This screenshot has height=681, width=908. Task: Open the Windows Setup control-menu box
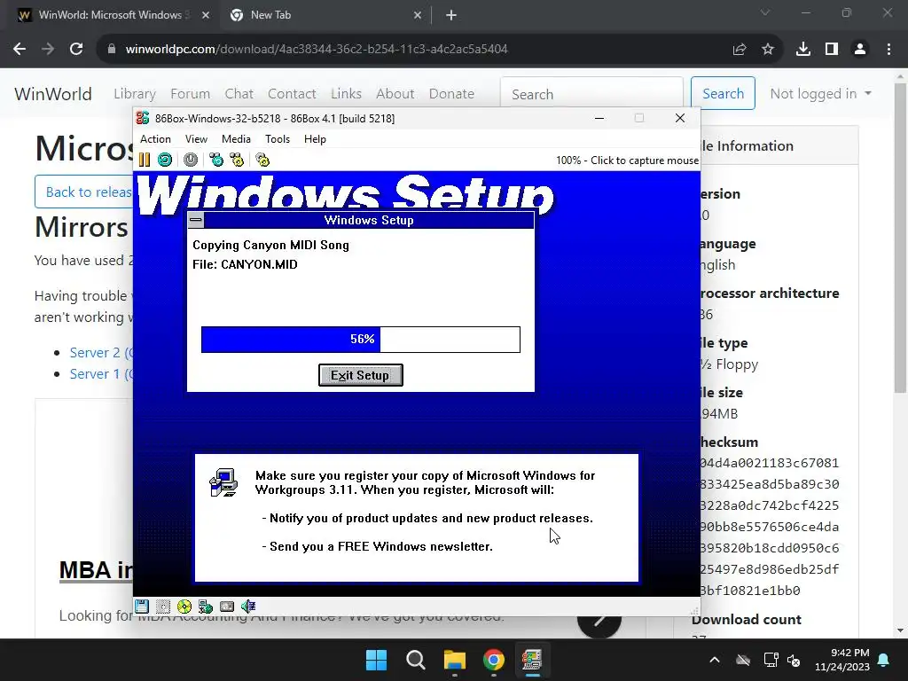(196, 220)
